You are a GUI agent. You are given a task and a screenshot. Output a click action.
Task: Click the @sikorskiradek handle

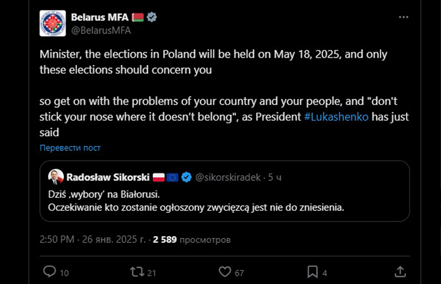click(x=228, y=177)
